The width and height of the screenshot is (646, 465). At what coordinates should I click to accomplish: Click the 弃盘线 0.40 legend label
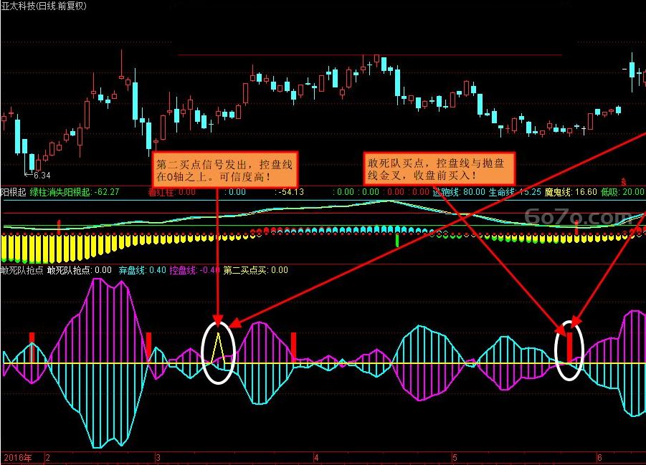tap(143, 270)
